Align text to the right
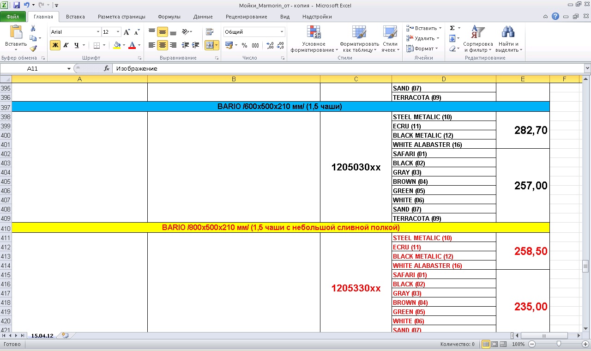Screen dimensions: 591x351 173,45
